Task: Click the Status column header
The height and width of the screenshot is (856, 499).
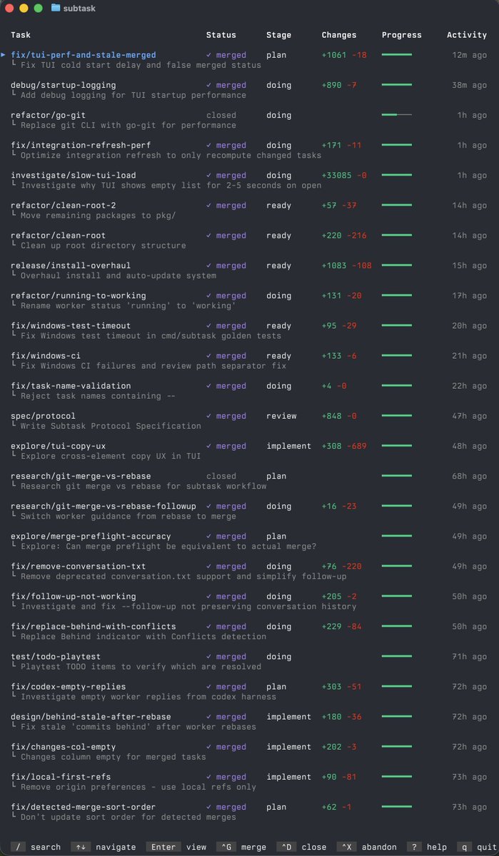Action: click(221, 35)
